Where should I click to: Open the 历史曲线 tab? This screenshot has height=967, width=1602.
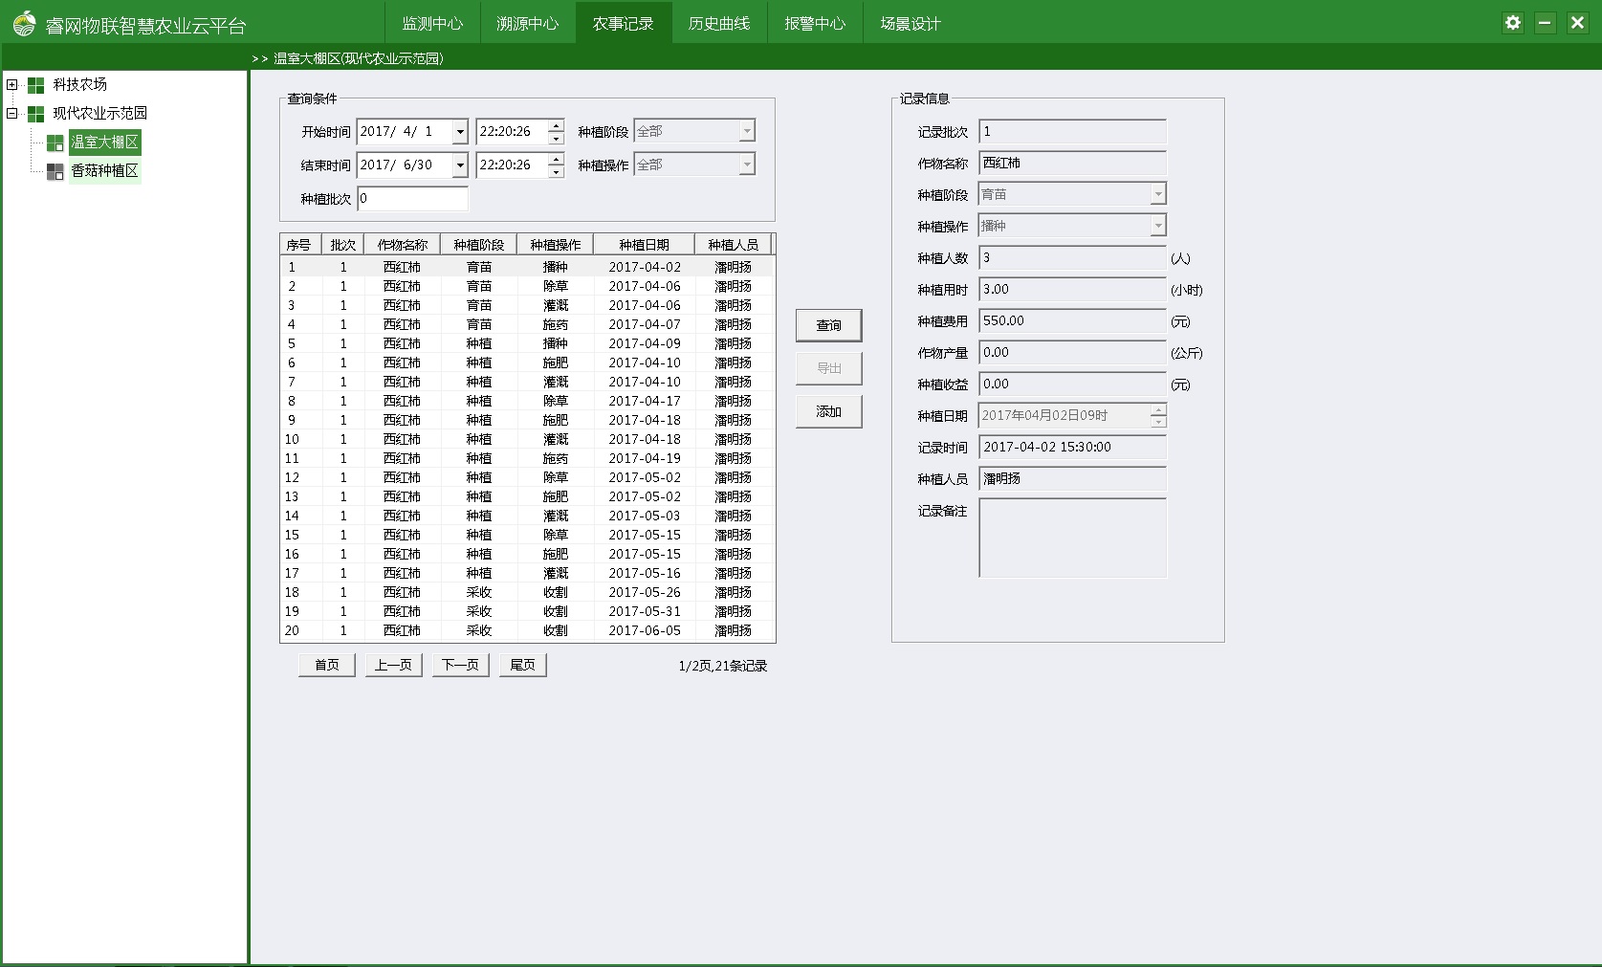coord(719,23)
